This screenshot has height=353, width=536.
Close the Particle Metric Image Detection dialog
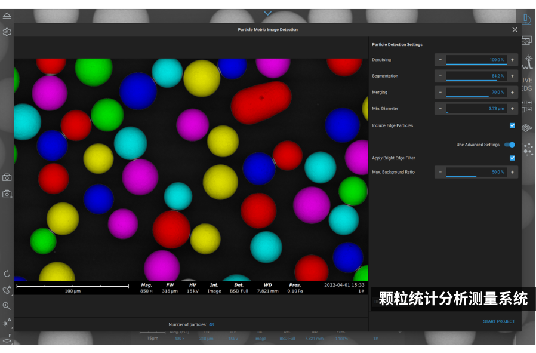(x=515, y=30)
